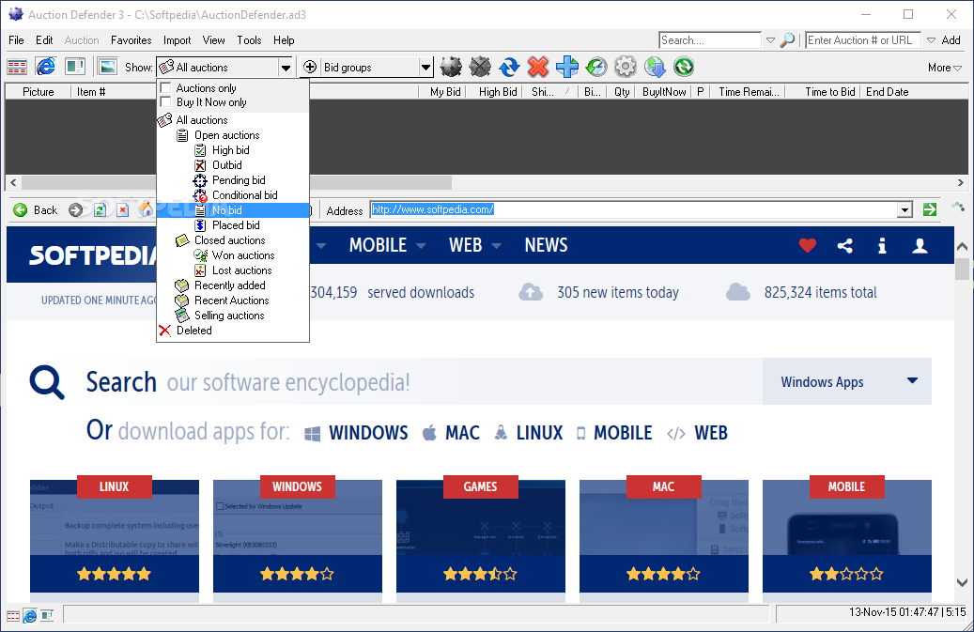Reload the page with the browser refresh icon
The image size is (974, 632).
click(100, 209)
